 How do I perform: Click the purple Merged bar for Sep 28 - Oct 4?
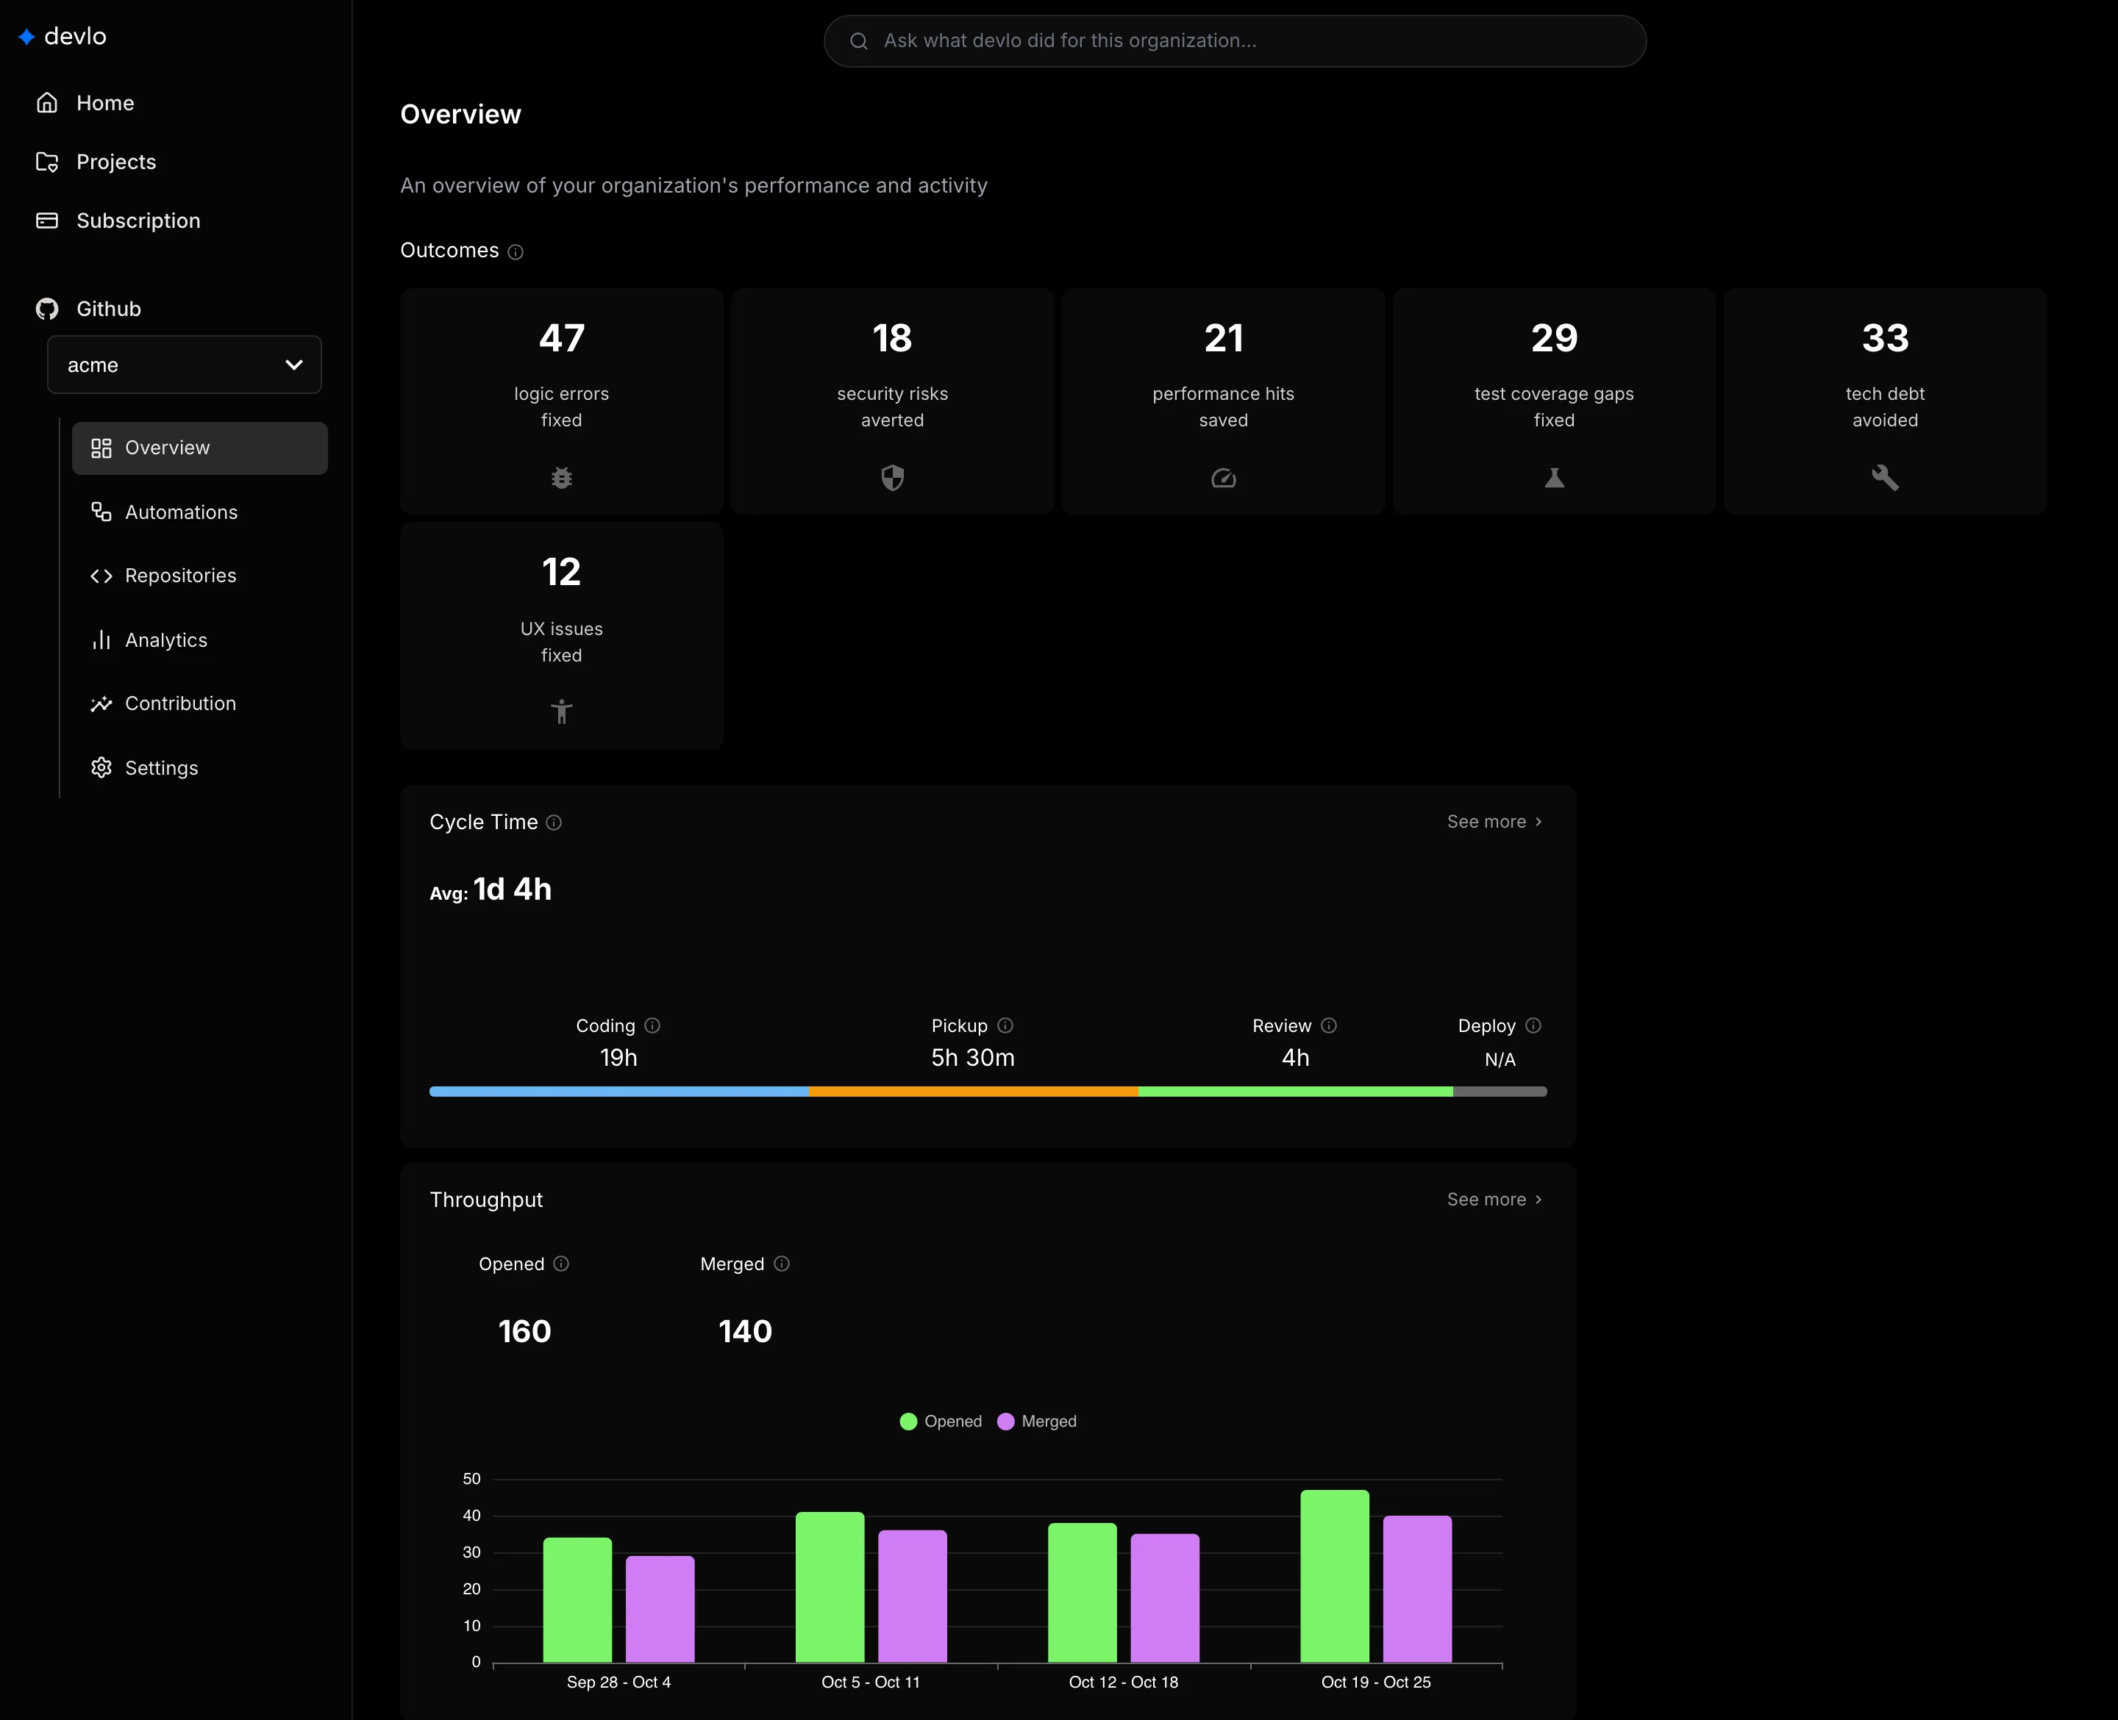660,1608
